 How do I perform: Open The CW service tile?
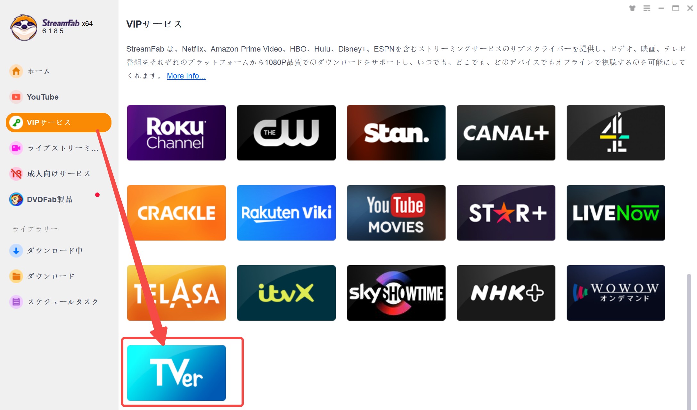pyautogui.click(x=286, y=133)
